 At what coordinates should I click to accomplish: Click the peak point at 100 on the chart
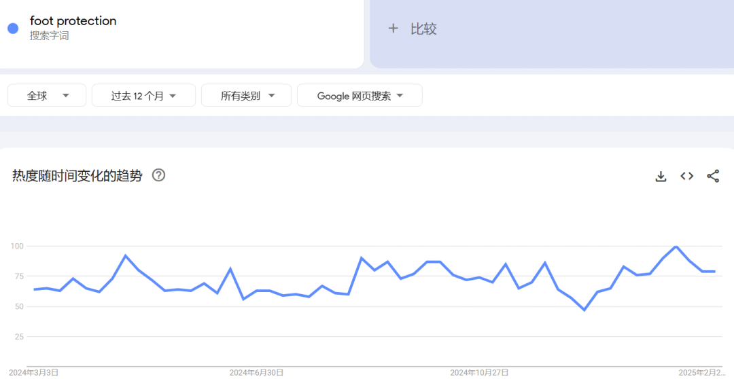676,246
